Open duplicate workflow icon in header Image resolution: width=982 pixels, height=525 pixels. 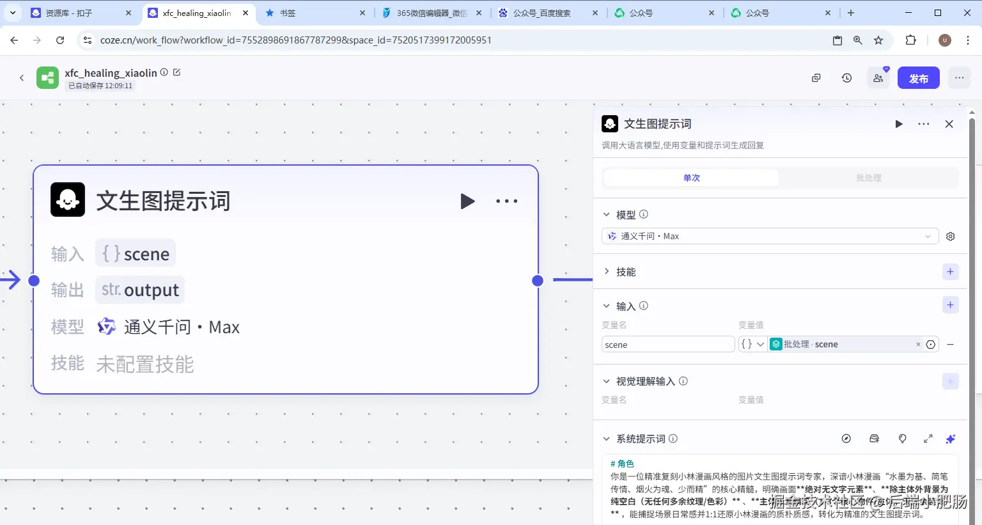click(816, 78)
